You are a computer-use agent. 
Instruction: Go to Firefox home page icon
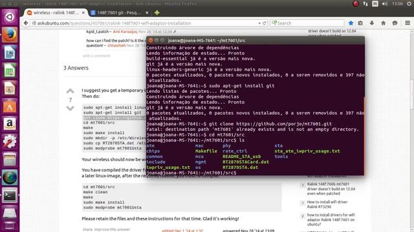383,23
